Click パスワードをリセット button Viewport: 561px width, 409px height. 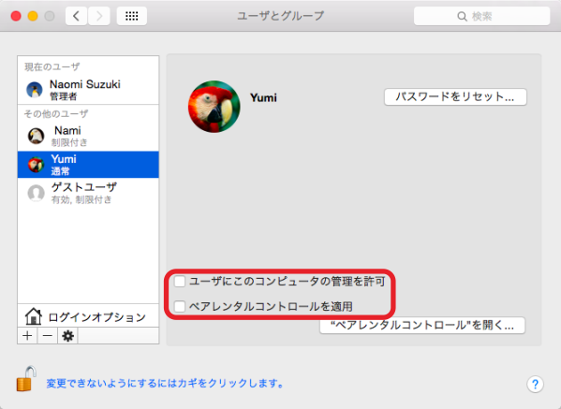[455, 97]
